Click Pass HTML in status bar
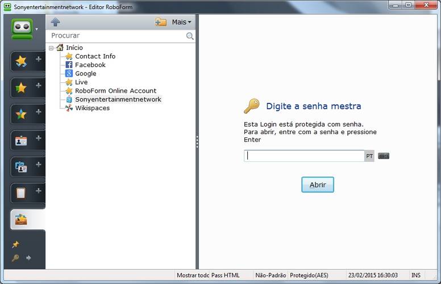 coord(225,275)
